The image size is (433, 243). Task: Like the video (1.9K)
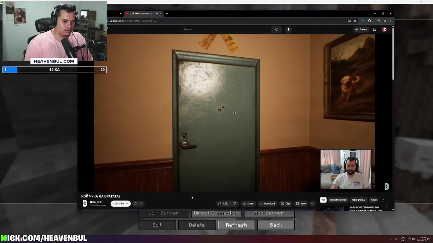point(223,204)
